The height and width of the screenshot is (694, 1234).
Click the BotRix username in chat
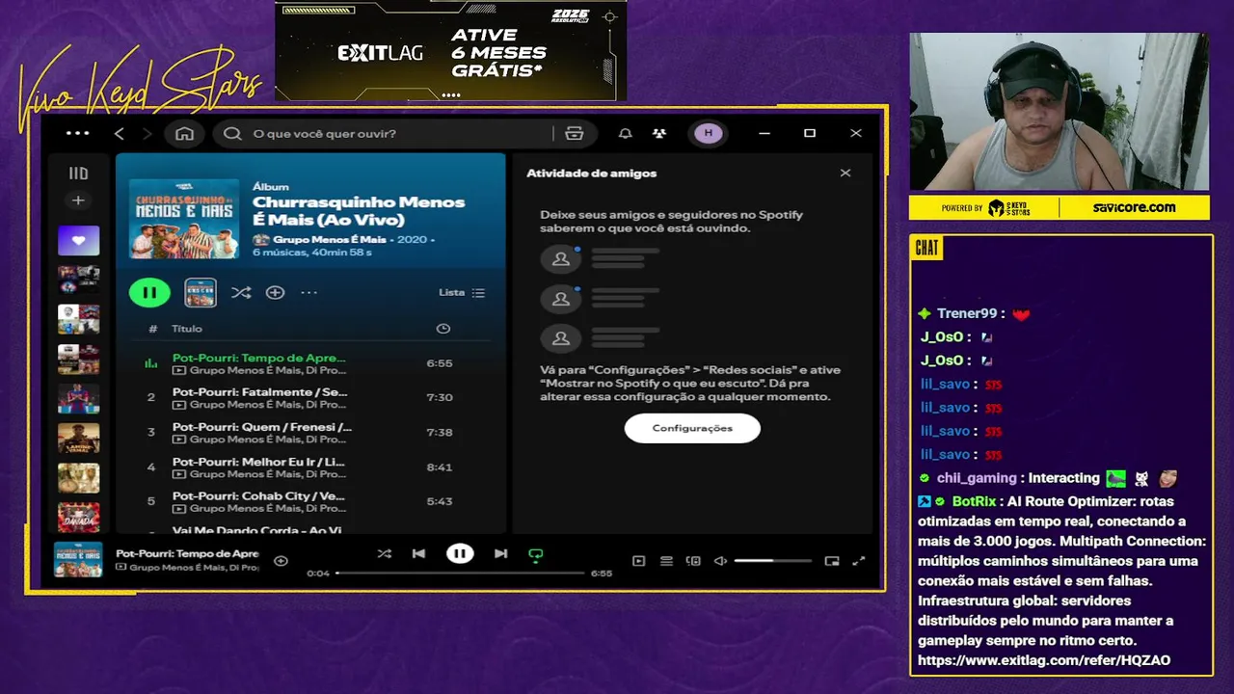(x=974, y=501)
